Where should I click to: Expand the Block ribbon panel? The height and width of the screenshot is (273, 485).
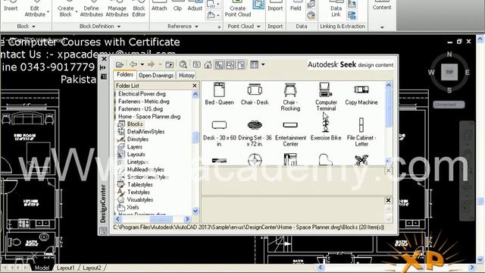(x=26, y=27)
